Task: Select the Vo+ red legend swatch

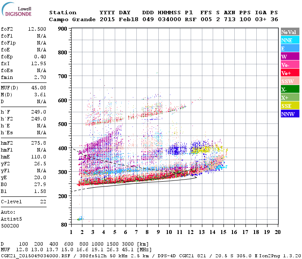Action: [290, 73]
